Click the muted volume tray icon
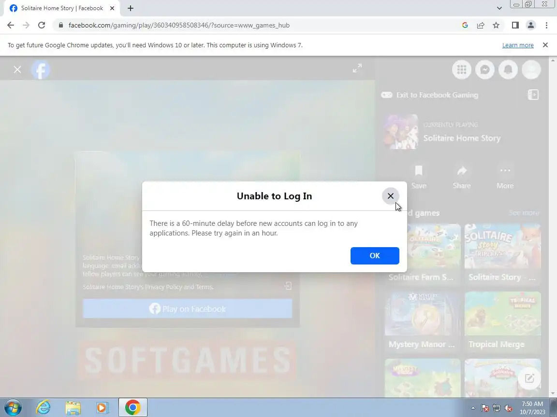The image size is (557, 417). tap(508, 408)
